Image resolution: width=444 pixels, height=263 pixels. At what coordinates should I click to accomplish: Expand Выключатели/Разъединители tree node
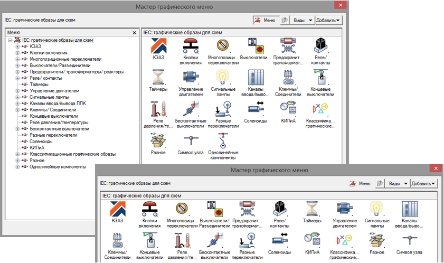(17, 65)
